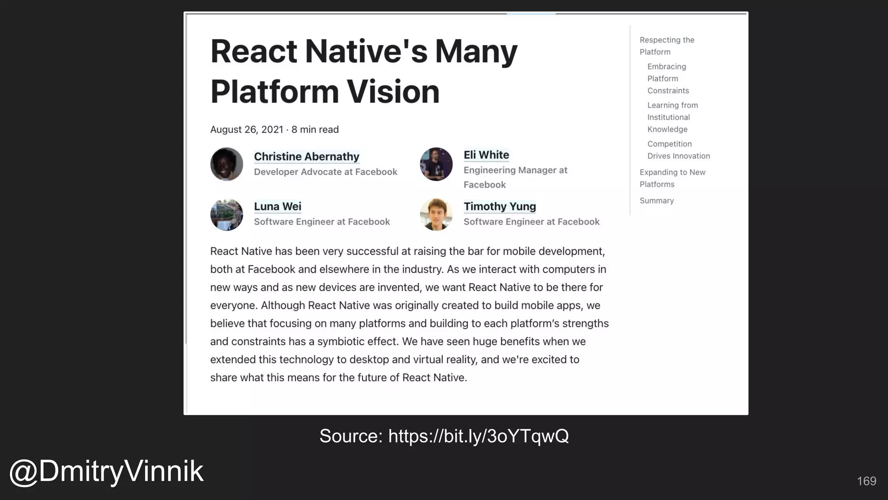Click the intro paragraph starting 'React Native has been'
888x500 pixels.
click(410, 314)
